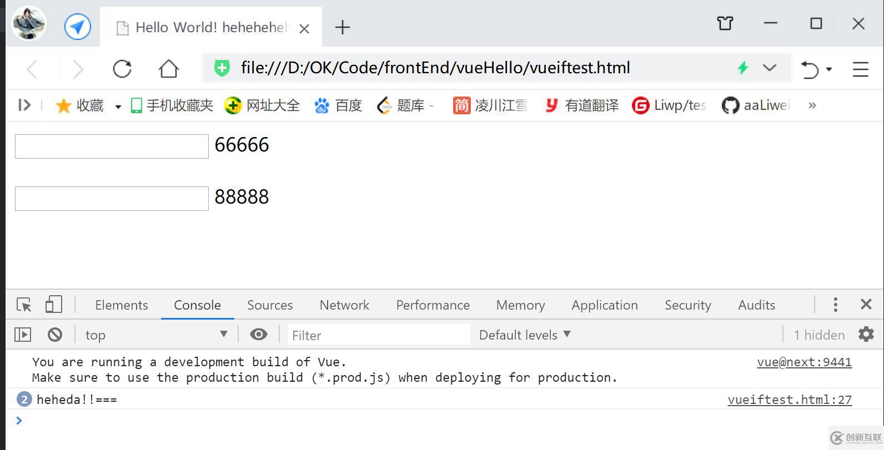
Task: Click the 1 hidden messages label
Action: [819, 335]
